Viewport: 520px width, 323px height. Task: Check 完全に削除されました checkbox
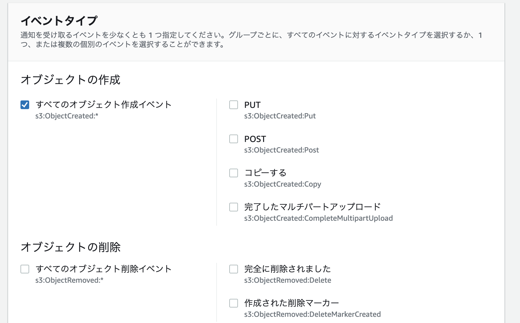click(233, 269)
